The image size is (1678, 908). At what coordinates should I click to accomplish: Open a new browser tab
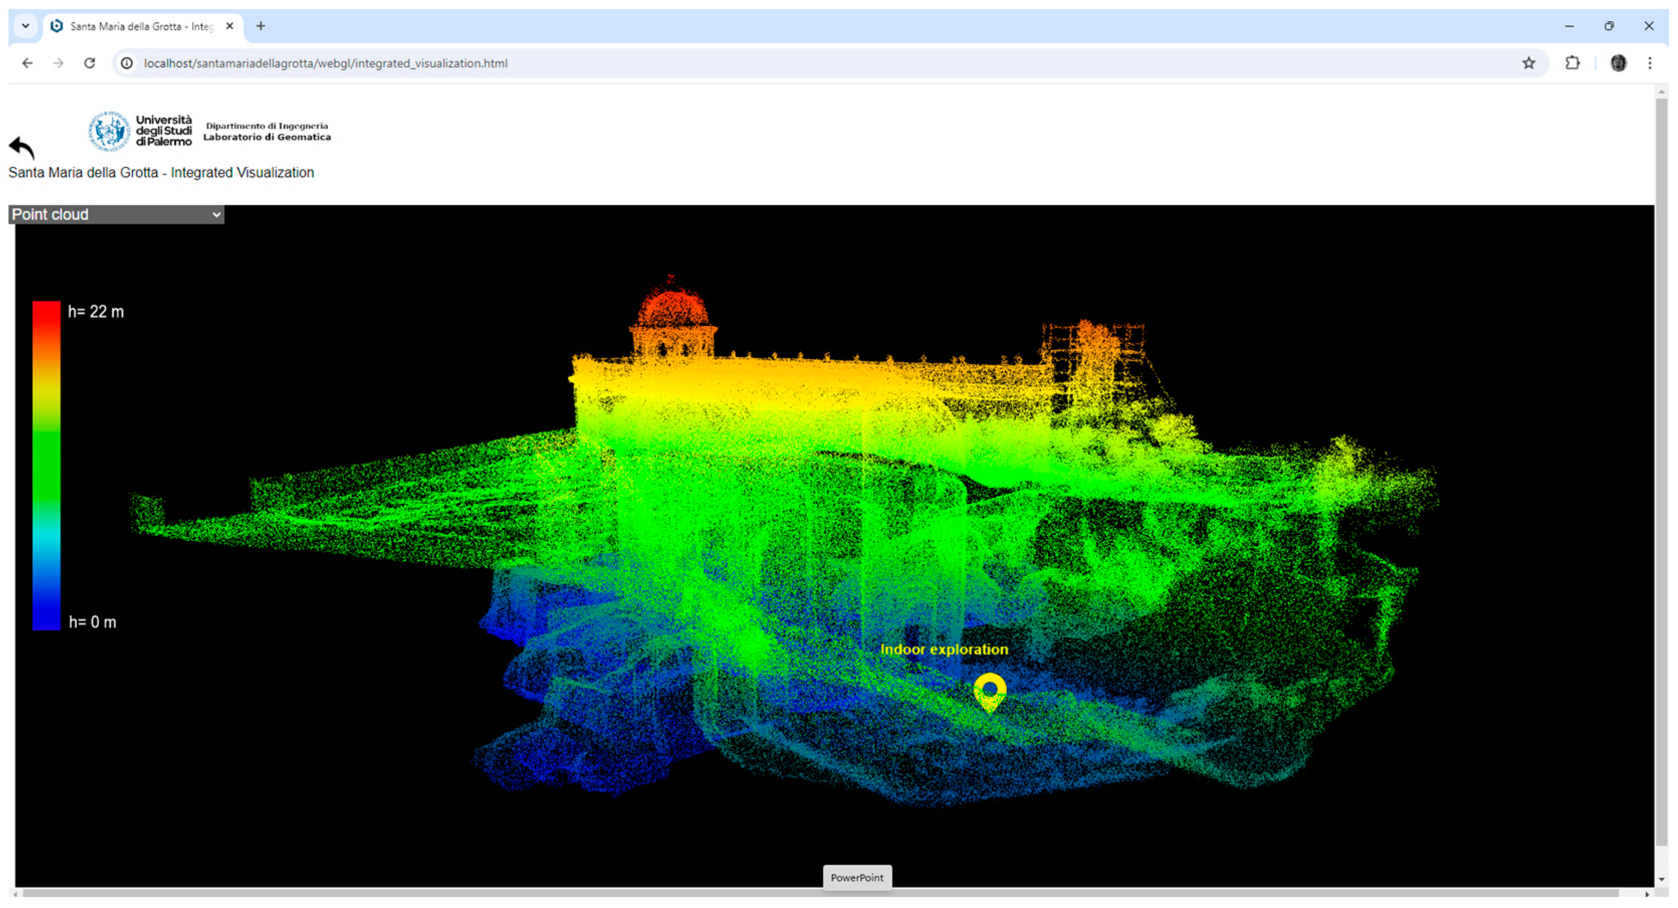pyautogui.click(x=261, y=26)
